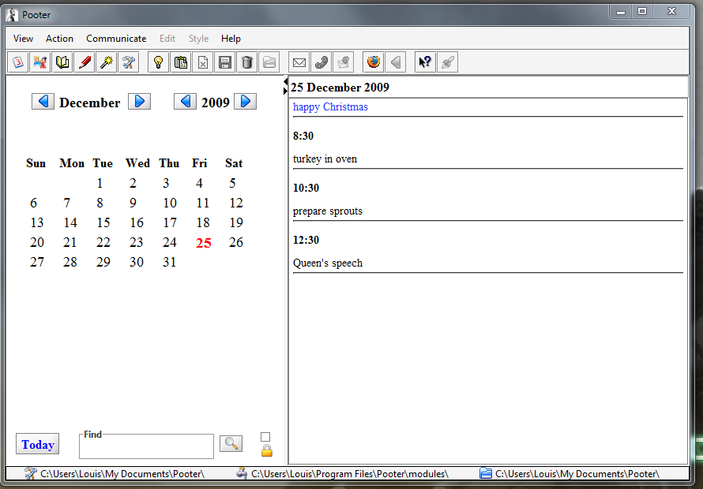Open the Communicate menu
The image size is (703, 489).
pyautogui.click(x=116, y=39)
